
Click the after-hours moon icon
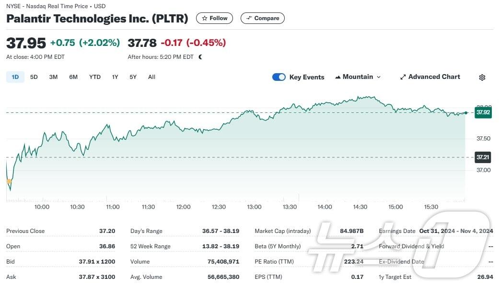(200, 57)
